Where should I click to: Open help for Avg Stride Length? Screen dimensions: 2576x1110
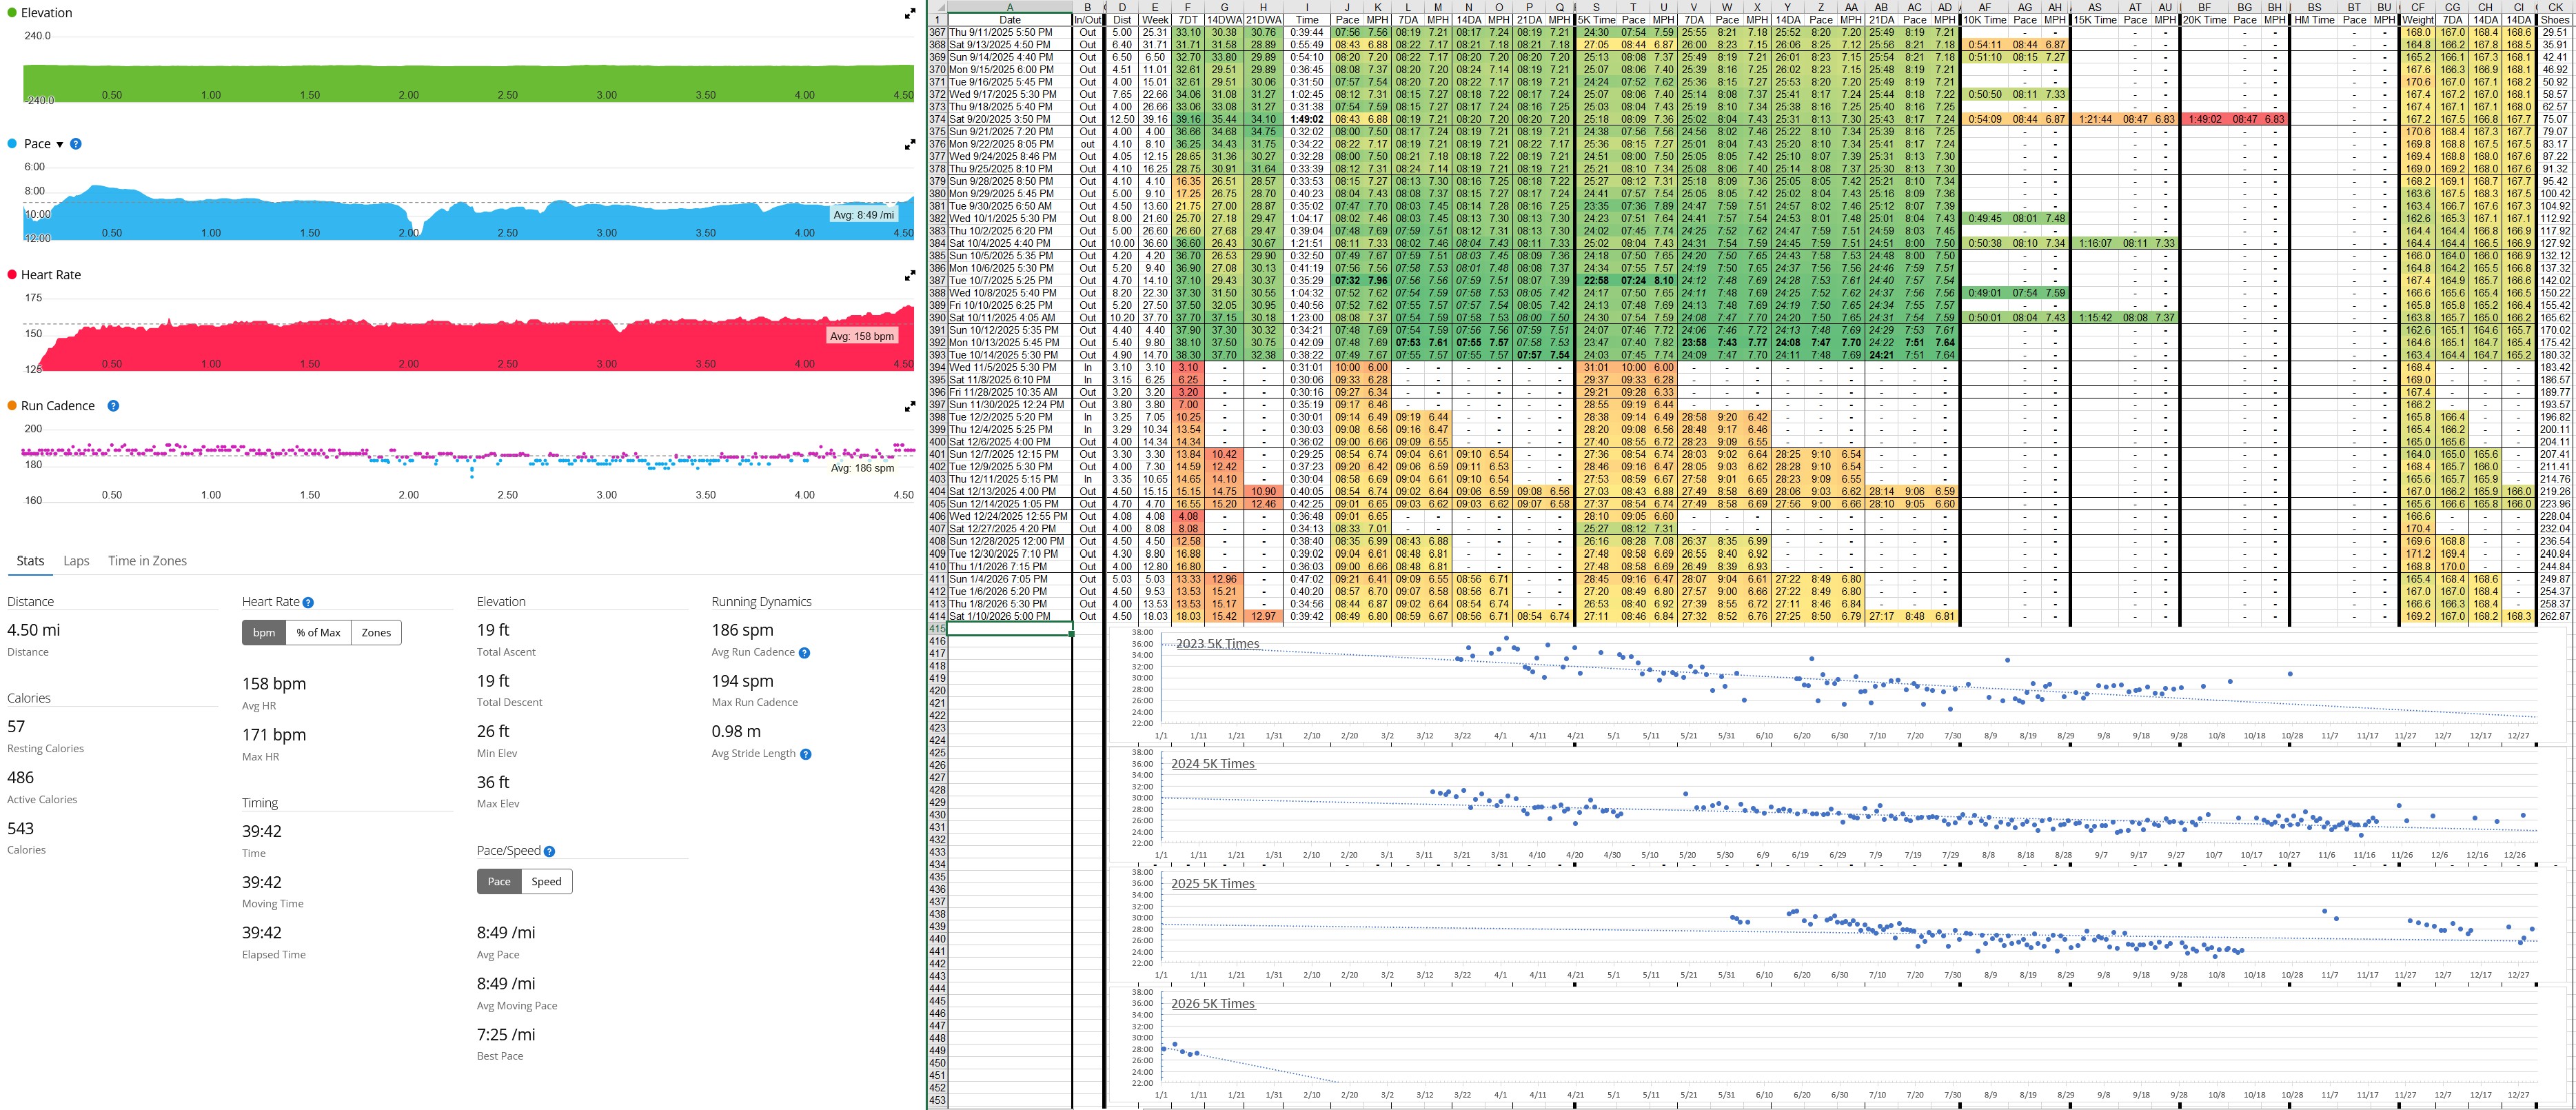pos(806,754)
